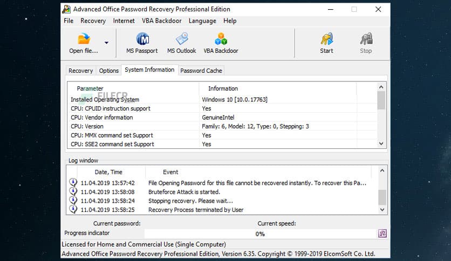Open the File menu

coord(69,20)
